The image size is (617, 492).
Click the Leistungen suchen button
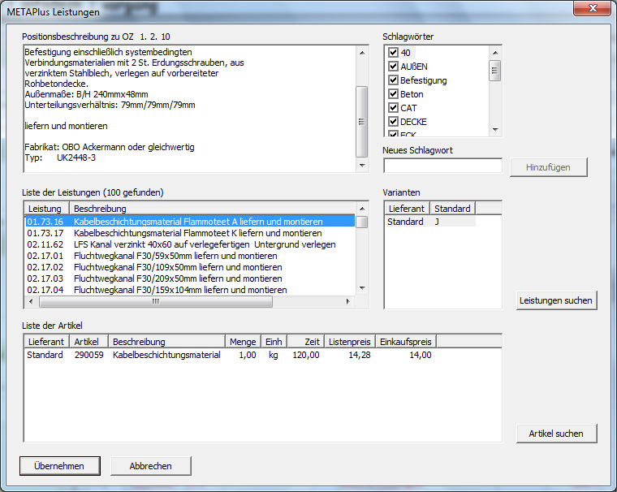click(x=556, y=300)
